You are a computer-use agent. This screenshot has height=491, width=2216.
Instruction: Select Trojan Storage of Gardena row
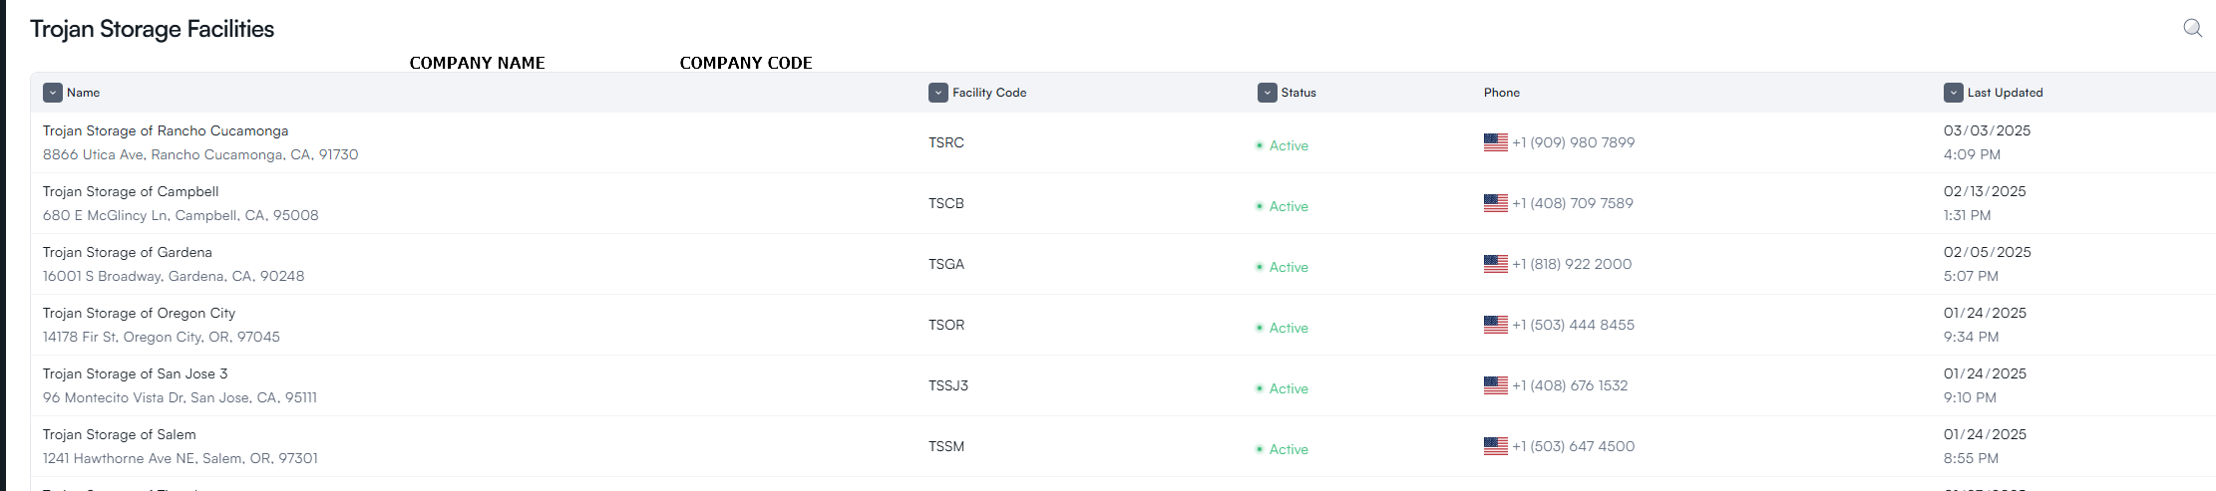pos(1123,264)
